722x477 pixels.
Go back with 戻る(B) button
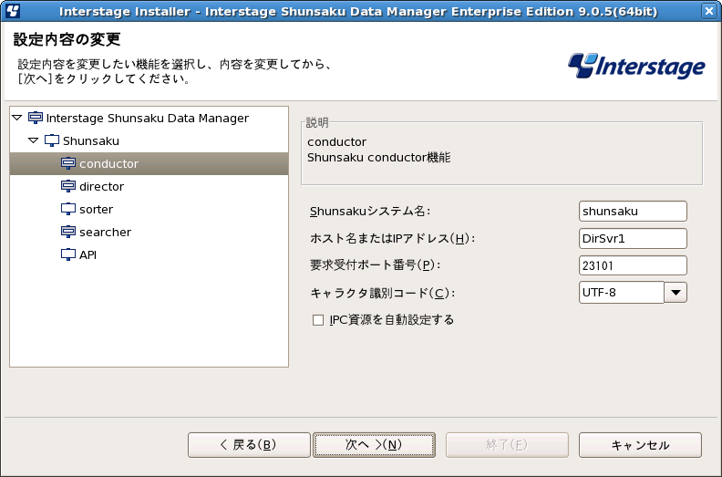249,445
